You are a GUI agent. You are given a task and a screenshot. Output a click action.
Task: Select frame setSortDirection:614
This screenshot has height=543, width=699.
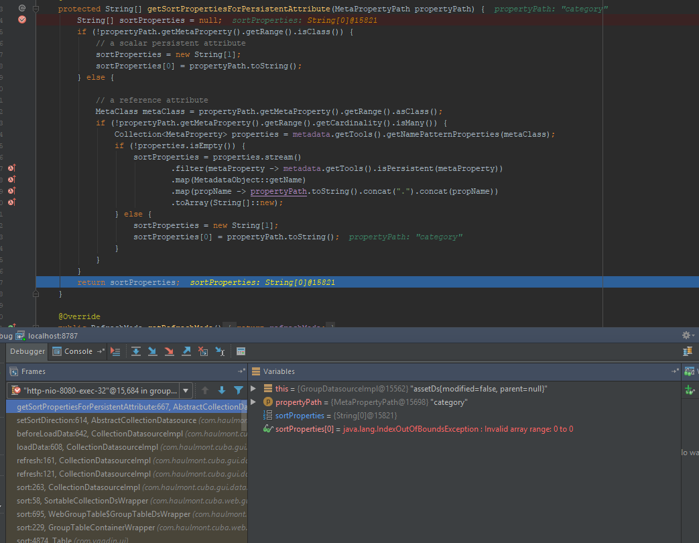126,420
